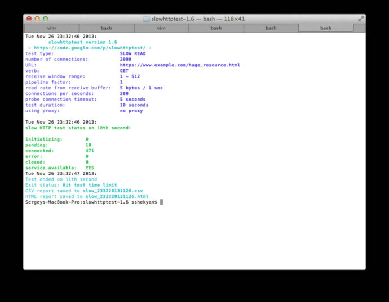Click the slow_233220131126.csv file name
The width and height of the screenshot is (389, 302).
click(x=113, y=191)
